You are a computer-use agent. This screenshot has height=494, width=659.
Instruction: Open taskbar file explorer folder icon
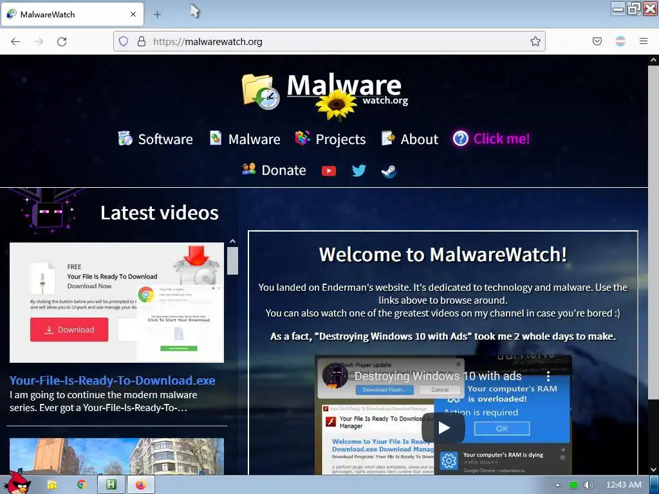tap(52, 485)
